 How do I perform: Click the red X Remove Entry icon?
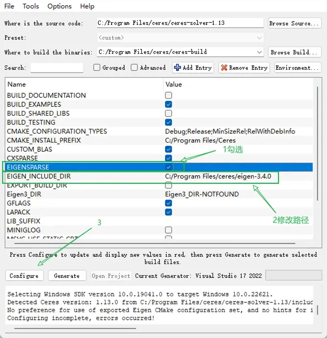pos(224,68)
